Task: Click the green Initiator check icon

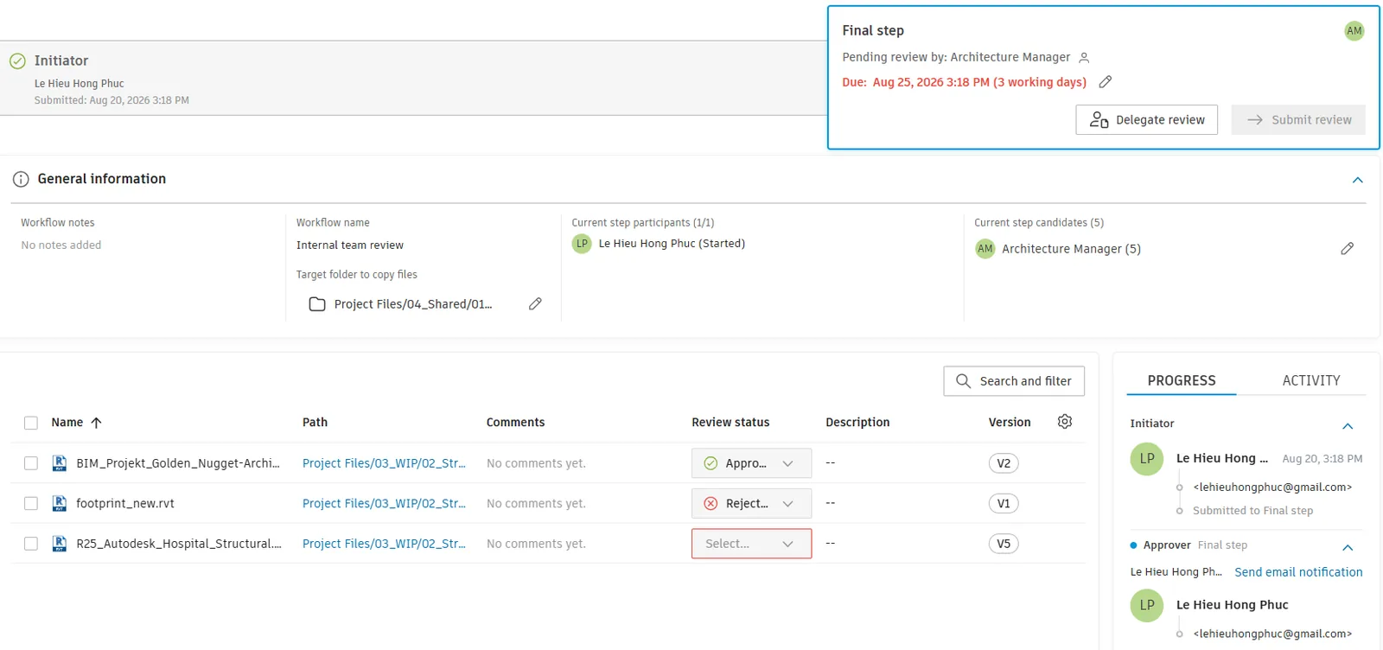Action: [x=17, y=61]
